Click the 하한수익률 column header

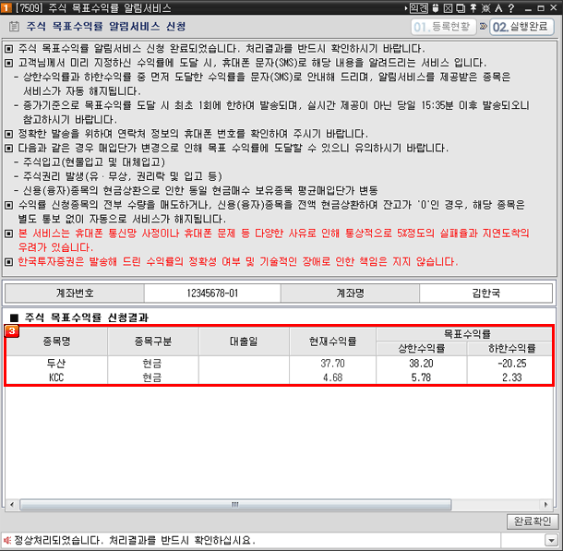click(511, 348)
